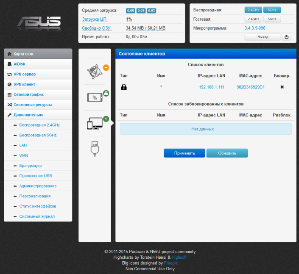Click the Разблок. column header
Viewport: 299px width, 274px height.
click(282, 115)
